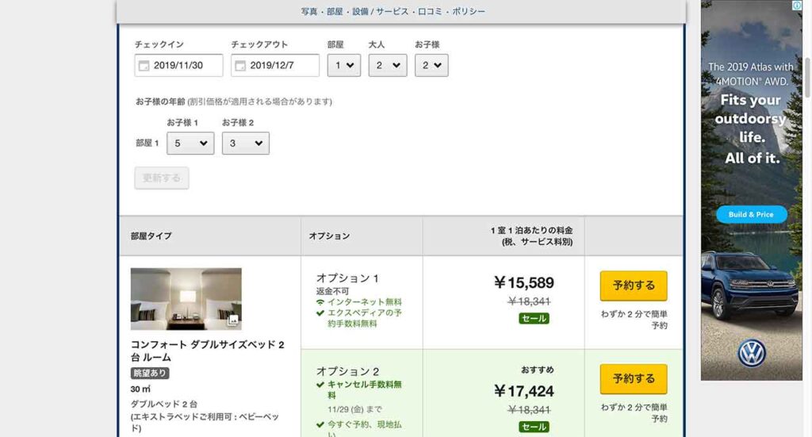Click 予約する for Option 1
Screen dimensions: 812x437
[634, 286]
